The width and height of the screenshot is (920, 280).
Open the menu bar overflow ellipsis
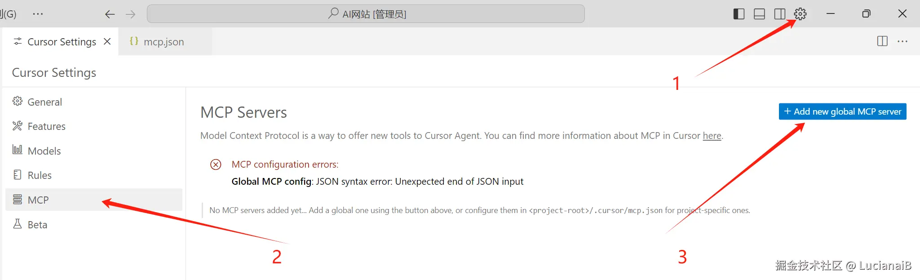coord(38,14)
